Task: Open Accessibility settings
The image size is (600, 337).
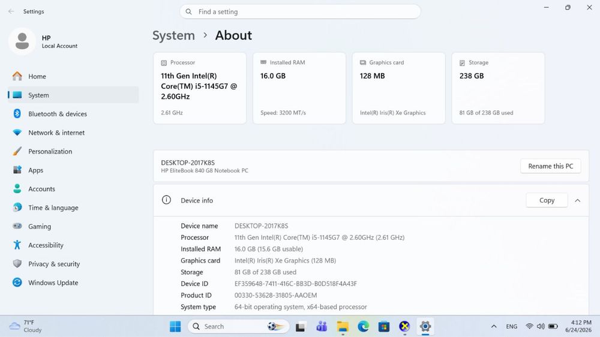Action: [x=73, y=245]
